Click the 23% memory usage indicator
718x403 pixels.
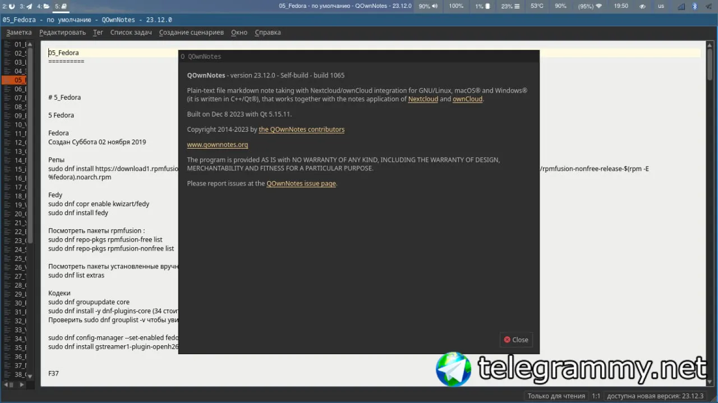(x=510, y=6)
